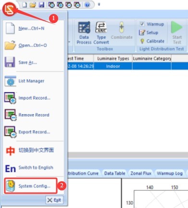Switch to the Data Table tab
This screenshot has width=188, height=208.
115,173
